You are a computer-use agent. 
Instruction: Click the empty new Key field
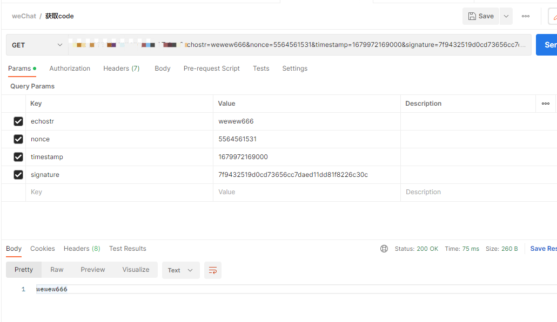tap(119, 192)
